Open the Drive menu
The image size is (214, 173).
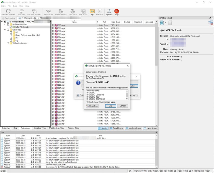pos(3,6)
